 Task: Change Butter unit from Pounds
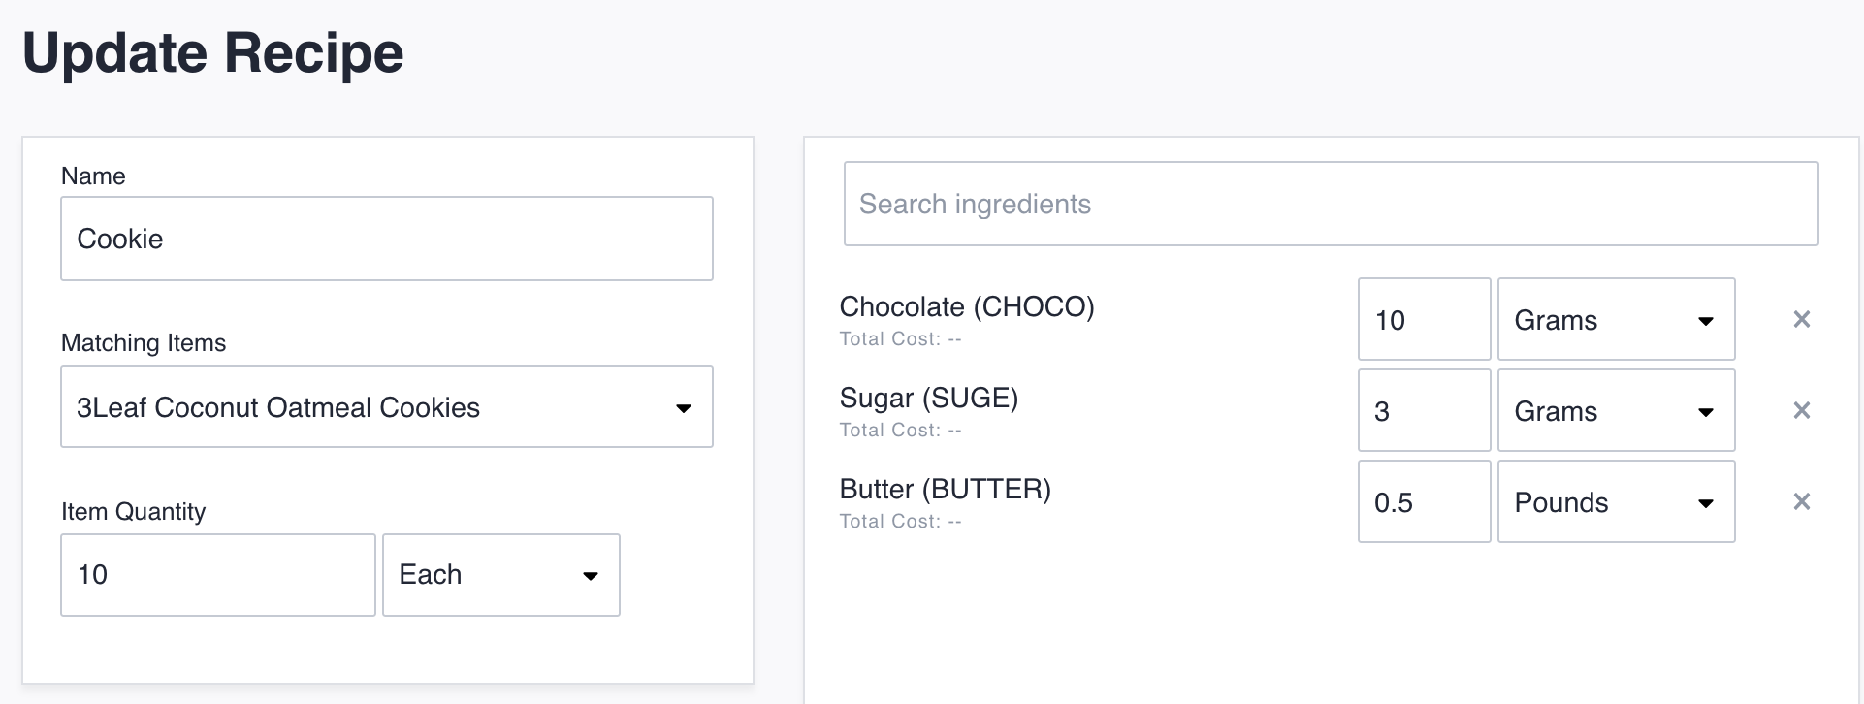[x=1616, y=501]
